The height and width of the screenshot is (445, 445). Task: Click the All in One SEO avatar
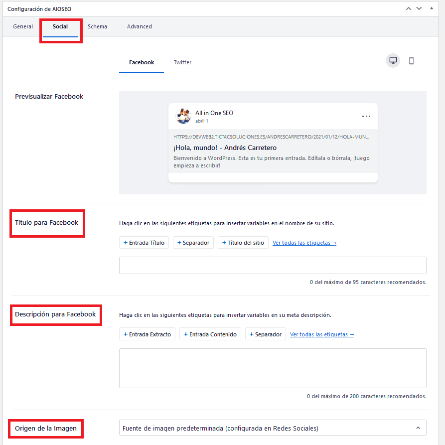183,116
